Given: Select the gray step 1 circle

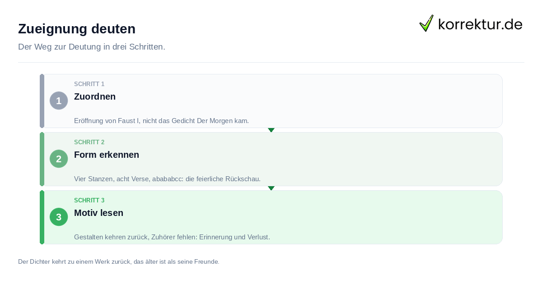Looking at the screenshot, I should point(59,101).
